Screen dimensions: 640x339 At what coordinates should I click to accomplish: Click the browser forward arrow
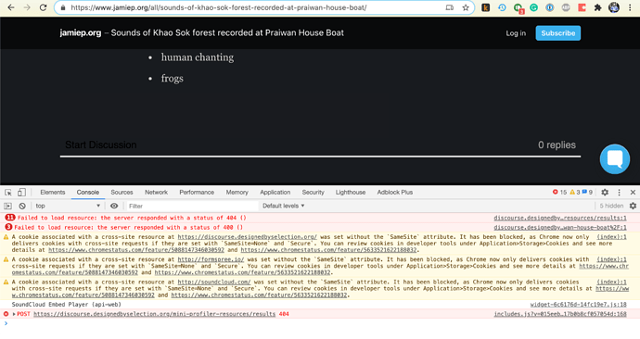[x=27, y=7]
